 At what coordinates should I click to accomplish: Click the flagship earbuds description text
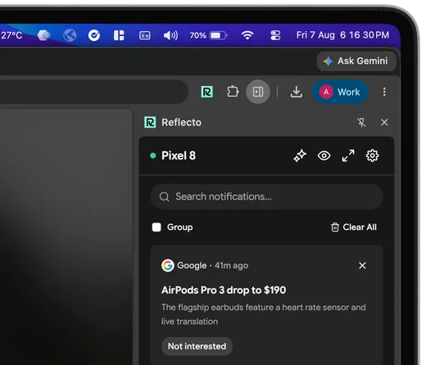[x=264, y=314]
